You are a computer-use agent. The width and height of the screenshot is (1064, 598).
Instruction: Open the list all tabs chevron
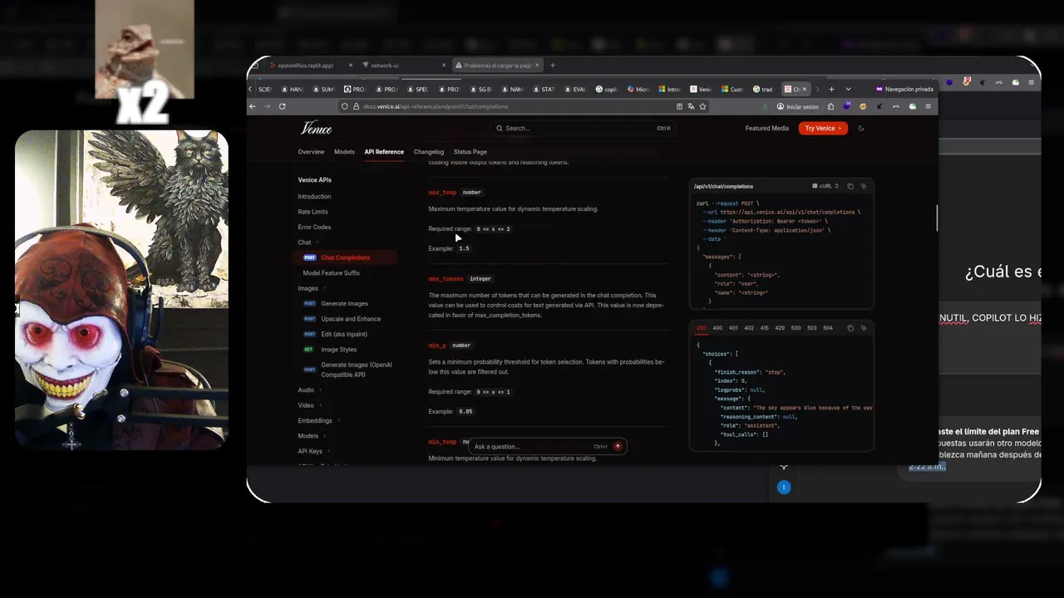[x=848, y=89]
